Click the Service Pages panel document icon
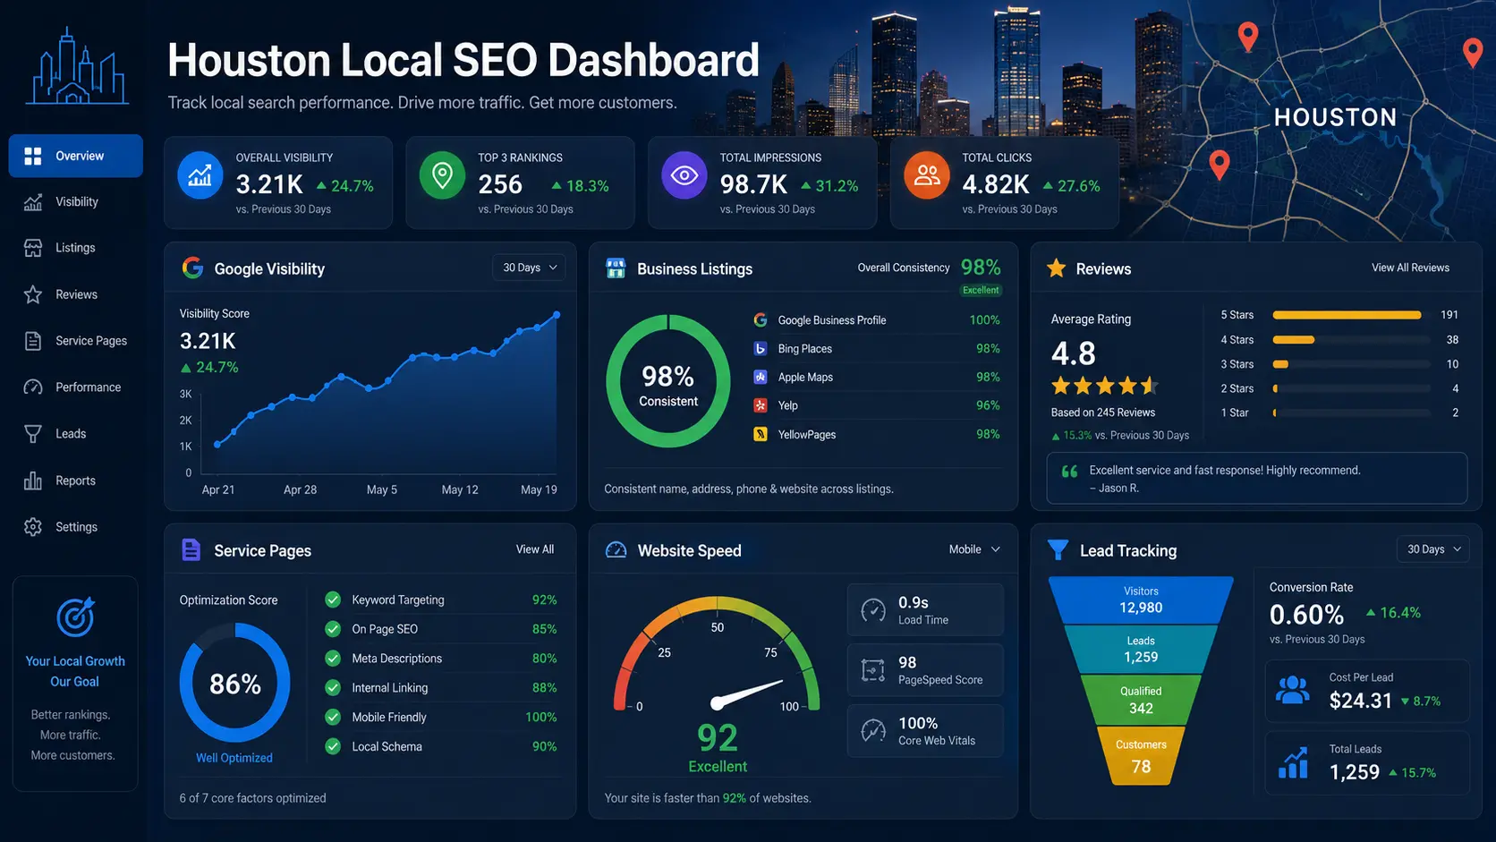Viewport: 1496px width, 842px height. (191, 549)
